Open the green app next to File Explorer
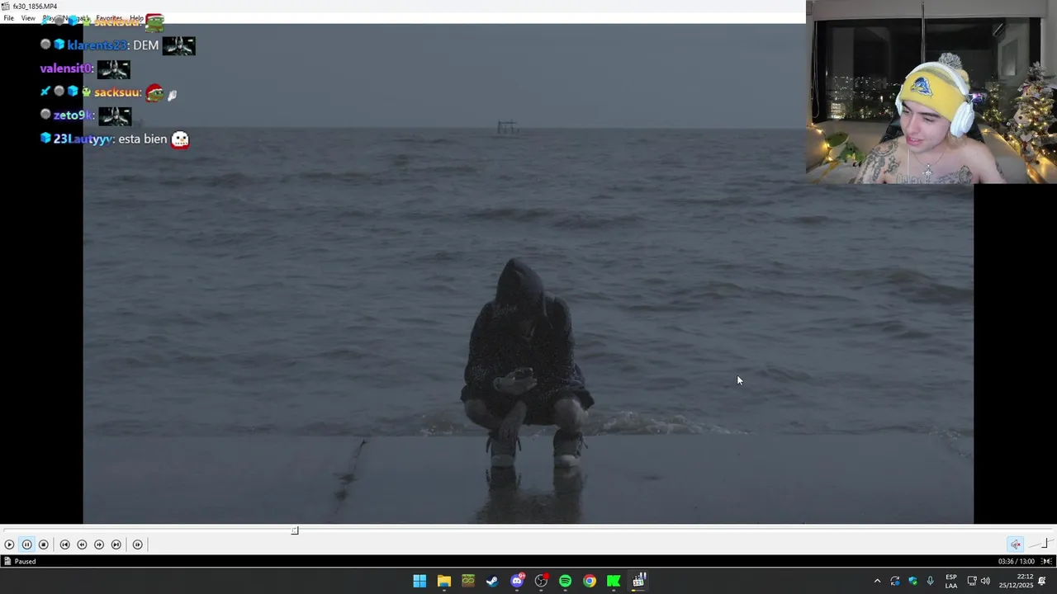 click(x=468, y=581)
